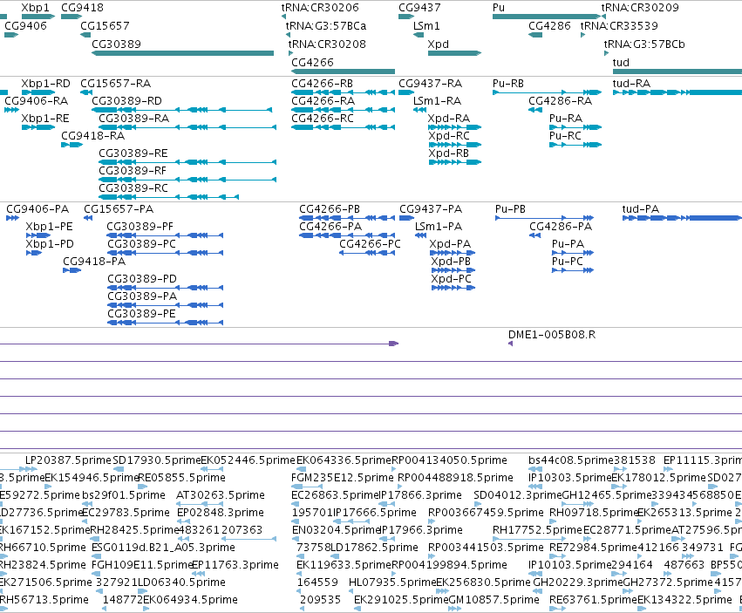This screenshot has width=742, height=613.
Task: Click the tRNA:G3:57BCa label
Action: (x=325, y=25)
